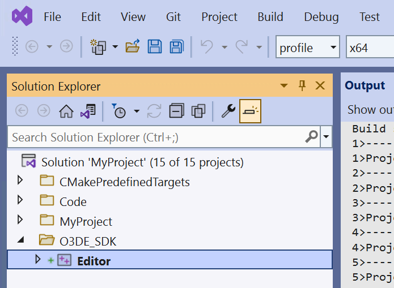Click Collapse All in Solution Explorer

(177, 111)
